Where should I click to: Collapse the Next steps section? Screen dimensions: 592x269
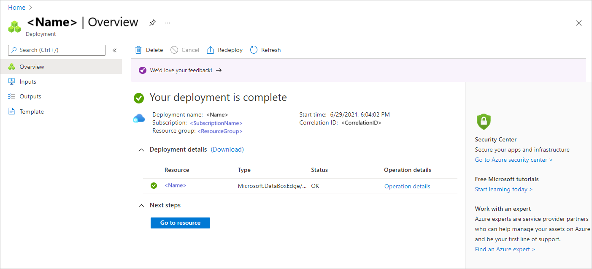pos(141,205)
